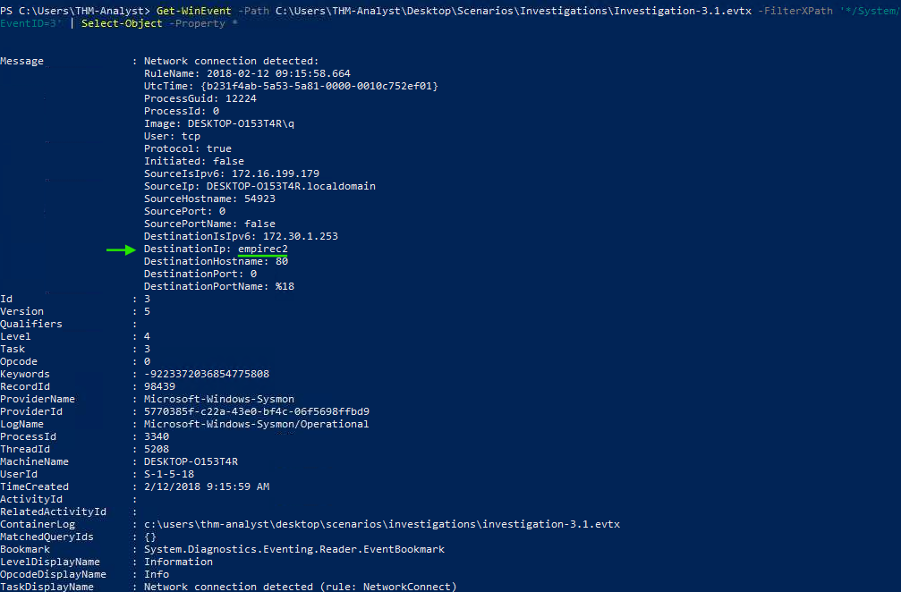Click the LogName value Microsoft-Windows-Sysmon/Operational
Viewport: 901px width, 592px height.
pos(256,425)
